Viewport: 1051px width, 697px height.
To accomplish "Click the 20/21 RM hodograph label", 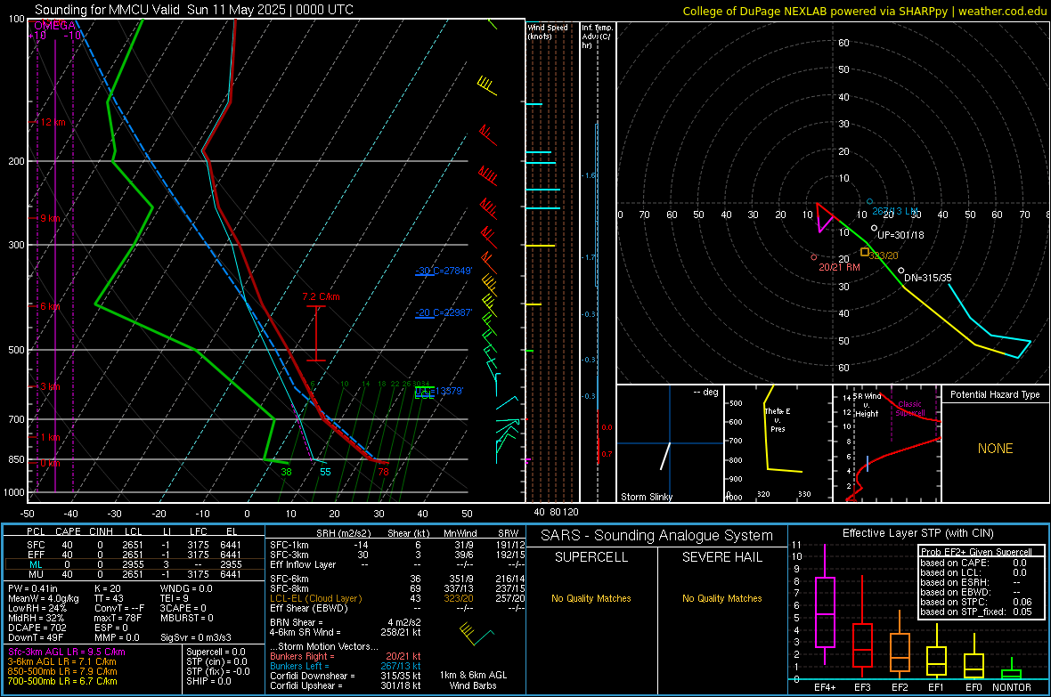I will [x=839, y=267].
